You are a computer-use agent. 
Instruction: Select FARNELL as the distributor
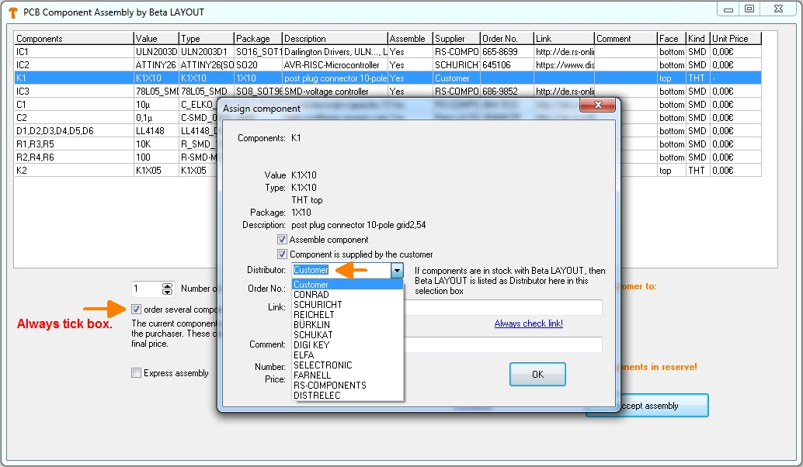(311, 375)
